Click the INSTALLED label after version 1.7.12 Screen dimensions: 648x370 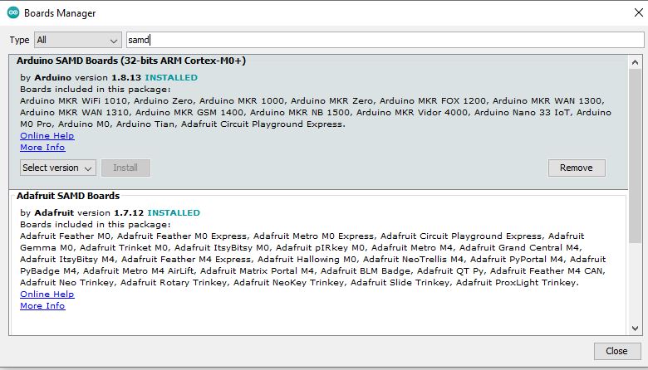(174, 213)
